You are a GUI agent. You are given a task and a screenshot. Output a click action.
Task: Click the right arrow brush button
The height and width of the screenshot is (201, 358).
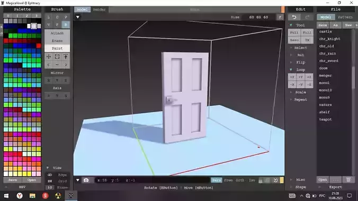click(66, 65)
